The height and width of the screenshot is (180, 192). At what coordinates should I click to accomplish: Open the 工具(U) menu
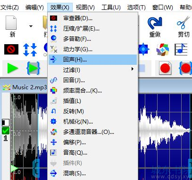pos(111,8)
